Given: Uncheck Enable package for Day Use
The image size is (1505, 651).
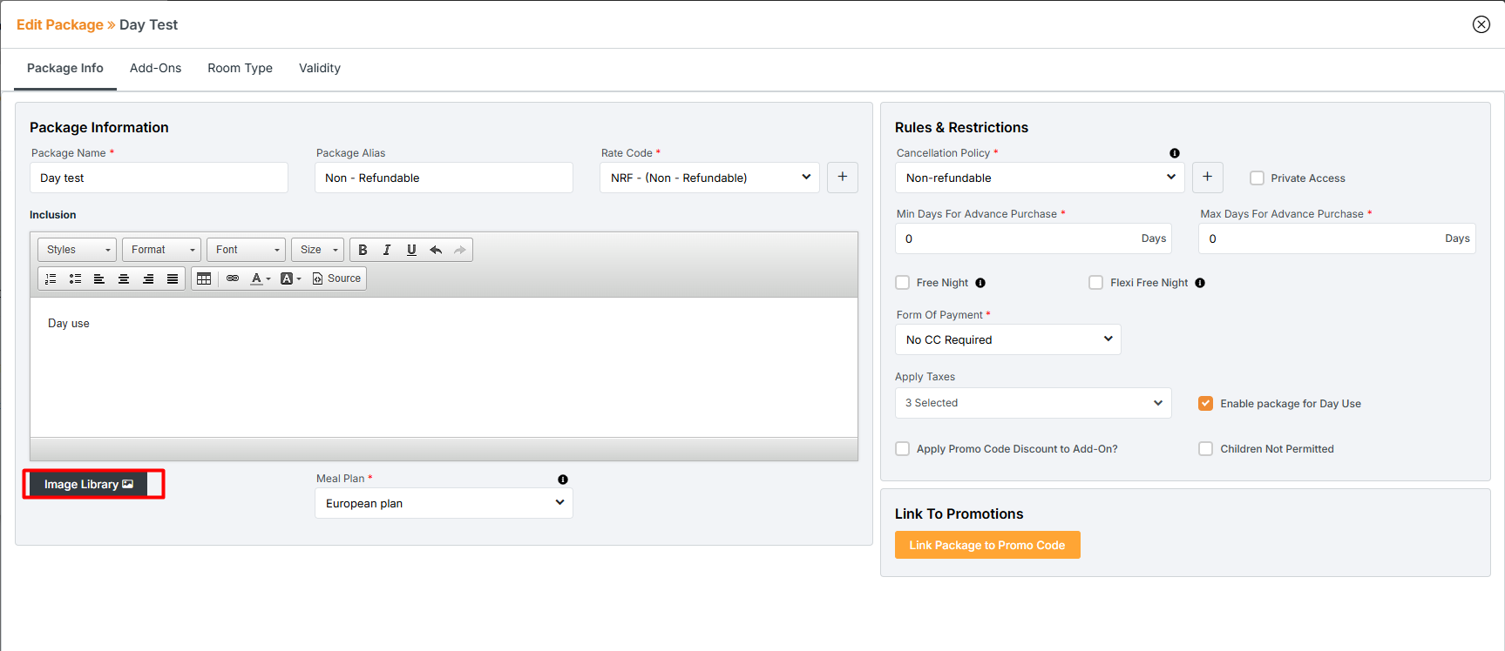Looking at the screenshot, I should pyautogui.click(x=1205, y=404).
